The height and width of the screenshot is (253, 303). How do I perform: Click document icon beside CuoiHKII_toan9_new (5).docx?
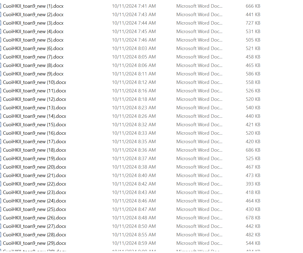coord(1,40)
